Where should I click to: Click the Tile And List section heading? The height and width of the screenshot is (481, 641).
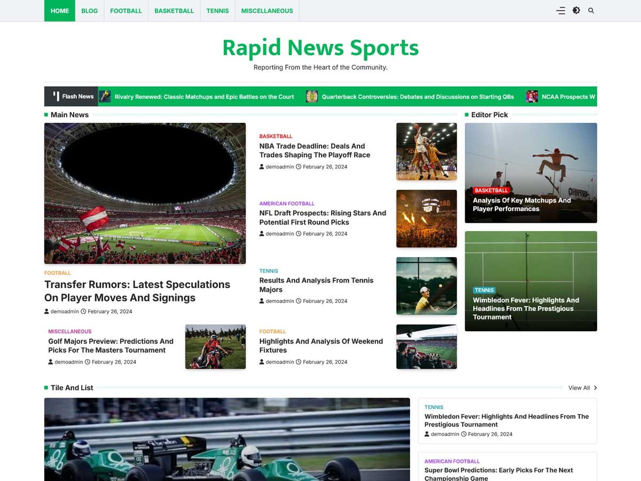click(72, 388)
